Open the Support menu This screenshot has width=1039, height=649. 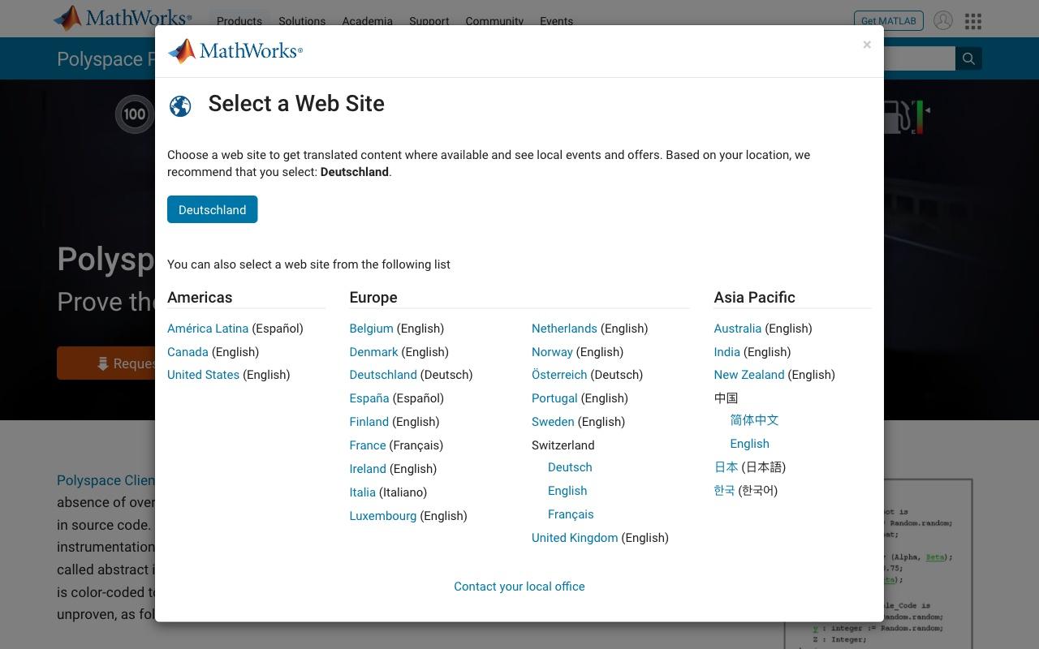[429, 21]
